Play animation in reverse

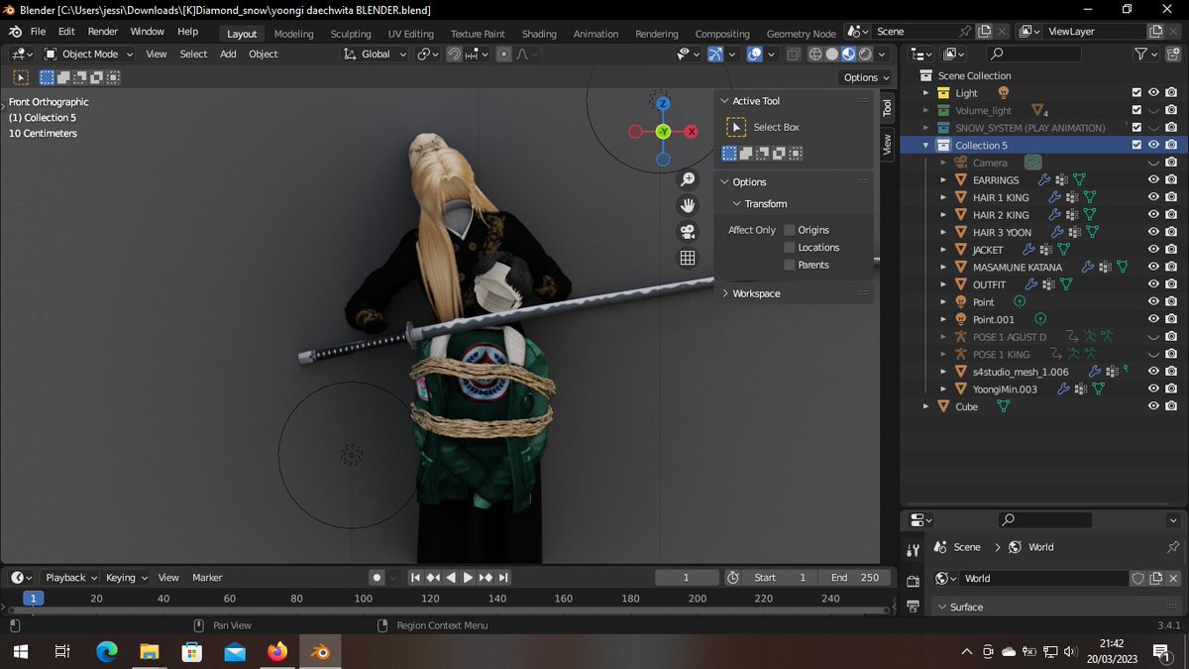451,578
